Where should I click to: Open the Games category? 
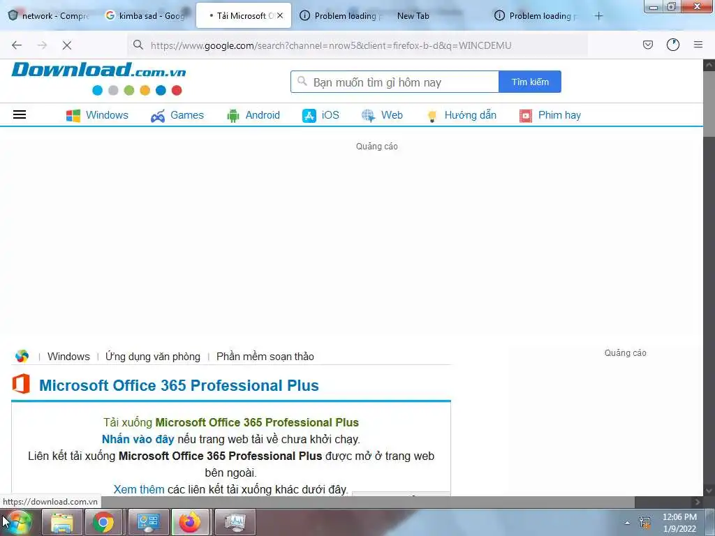pyautogui.click(x=177, y=115)
